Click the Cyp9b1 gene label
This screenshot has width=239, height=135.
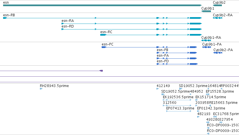[208, 8]
